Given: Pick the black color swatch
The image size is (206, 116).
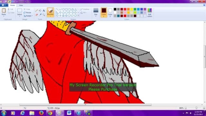Looking at the screenshot, I should pyautogui.click(x=115, y=9).
